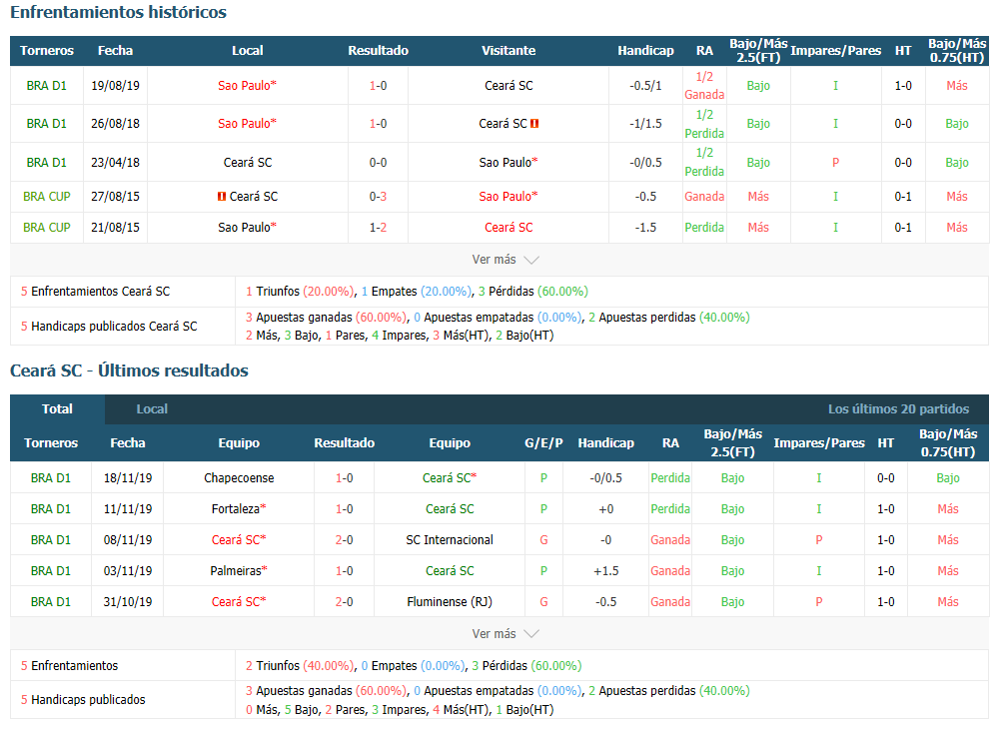Click '1 Triunfos (20.00%)' statistic
The width and height of the screenshot is (1007, 731).
pyautogui.click(x=300, y=292)
